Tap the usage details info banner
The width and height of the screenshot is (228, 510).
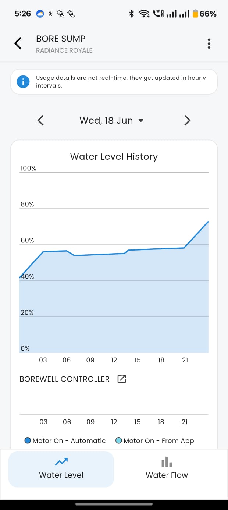click(x=121, y=82)
